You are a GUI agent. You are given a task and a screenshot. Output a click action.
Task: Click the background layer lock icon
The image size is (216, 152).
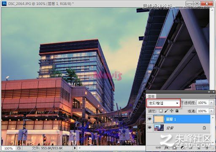tap(204, 128)
